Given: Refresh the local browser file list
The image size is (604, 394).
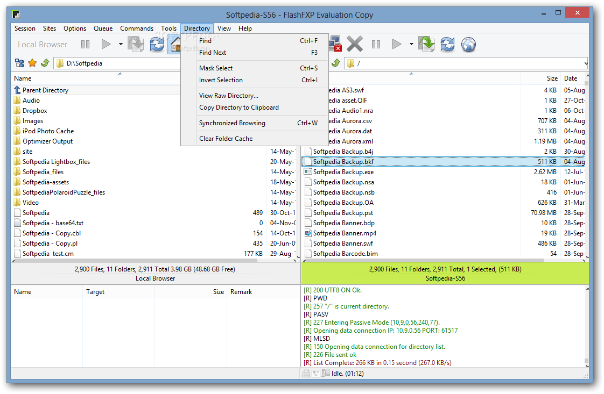Looking at the screenshot, I should click(157, 44).
